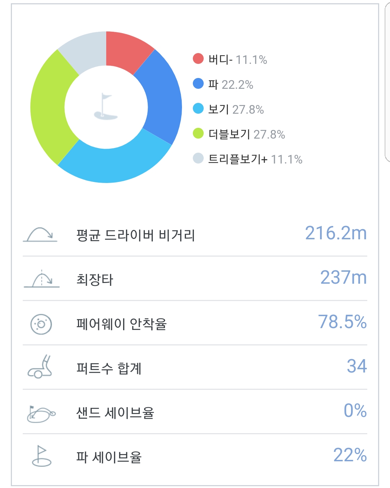Tap the sand bunker icon
This screenshot has width=390, height=488.
pyautogui.click(x=41, y=413)
